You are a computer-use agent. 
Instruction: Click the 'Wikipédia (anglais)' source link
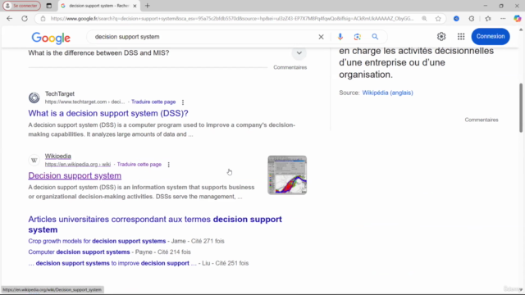click(x=387, y=93)
